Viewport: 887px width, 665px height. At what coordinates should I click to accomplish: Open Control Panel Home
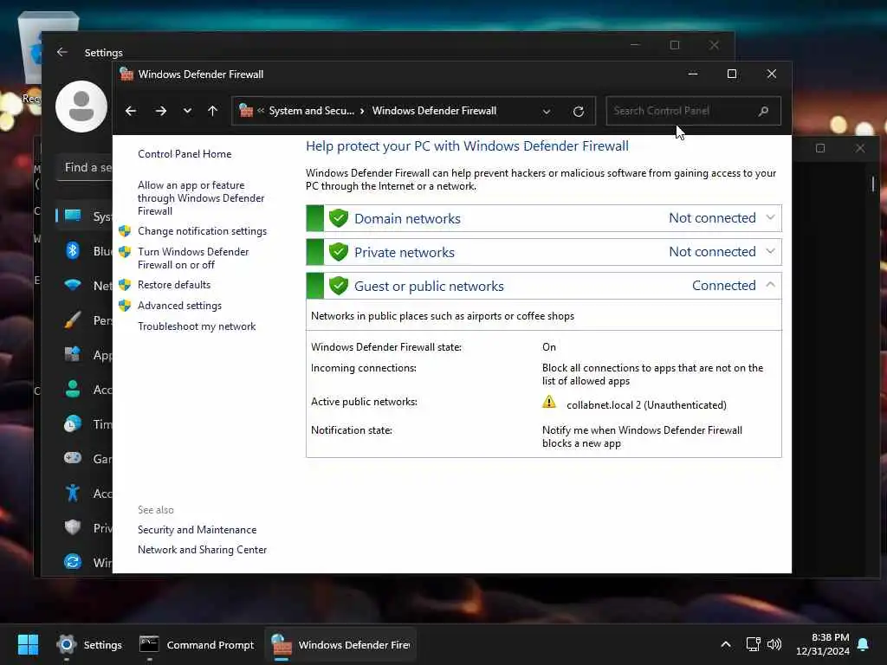pyautogui.click(x=185, y=154)
